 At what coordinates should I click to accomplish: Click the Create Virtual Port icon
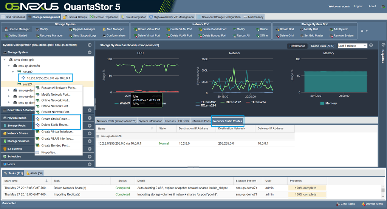click(x=135, y=29)
